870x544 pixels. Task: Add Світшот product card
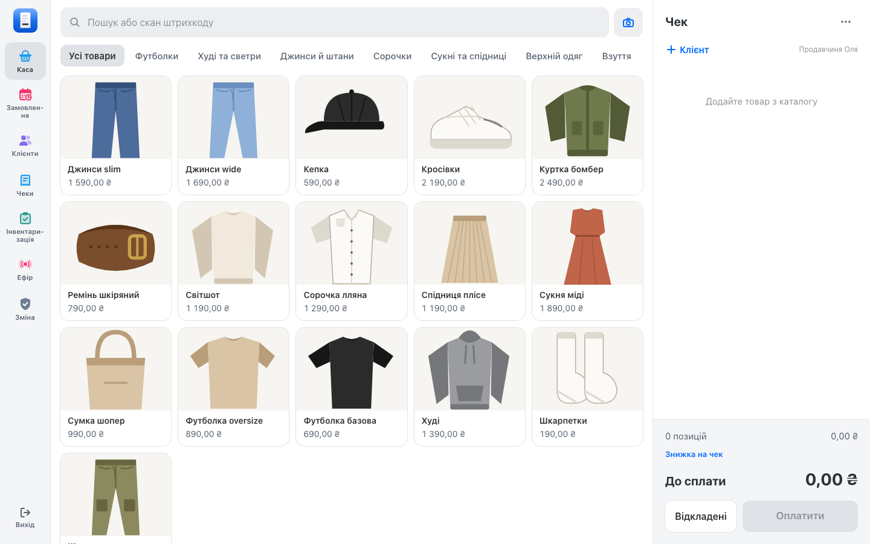234,261
